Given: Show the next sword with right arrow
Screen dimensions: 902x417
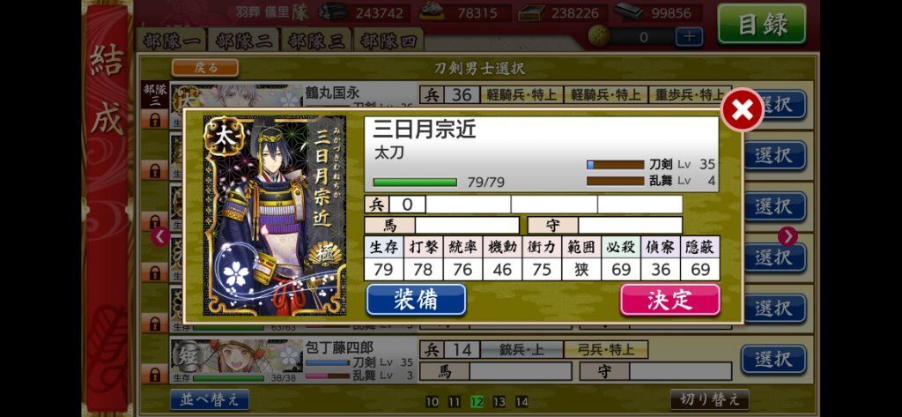Looking at the screenshot, I should 787,236.
